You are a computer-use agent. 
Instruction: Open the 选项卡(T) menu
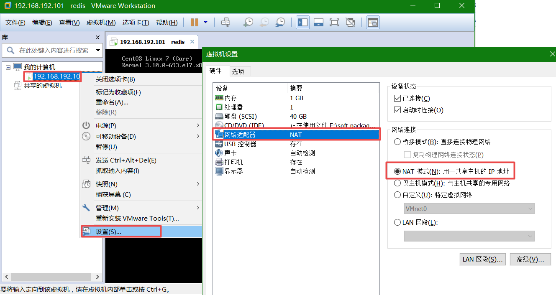[x=136, y=23]
